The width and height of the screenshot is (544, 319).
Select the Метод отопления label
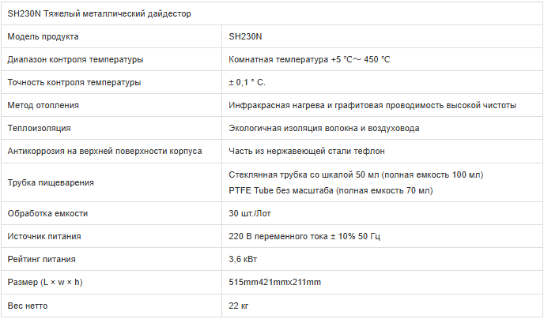point(43,105)
